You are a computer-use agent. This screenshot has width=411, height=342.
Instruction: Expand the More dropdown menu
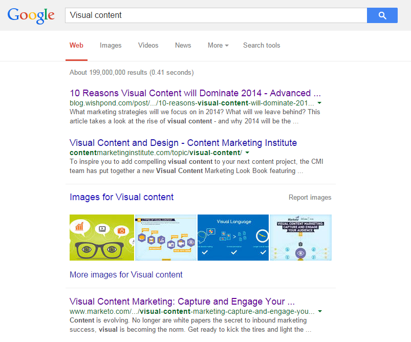point(218,46)
